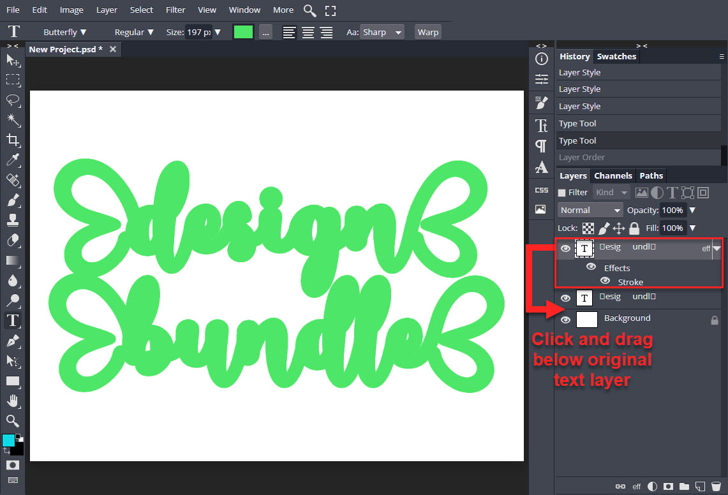
Task: Select the Blur drop tool
Action: (x=13, y=281)
